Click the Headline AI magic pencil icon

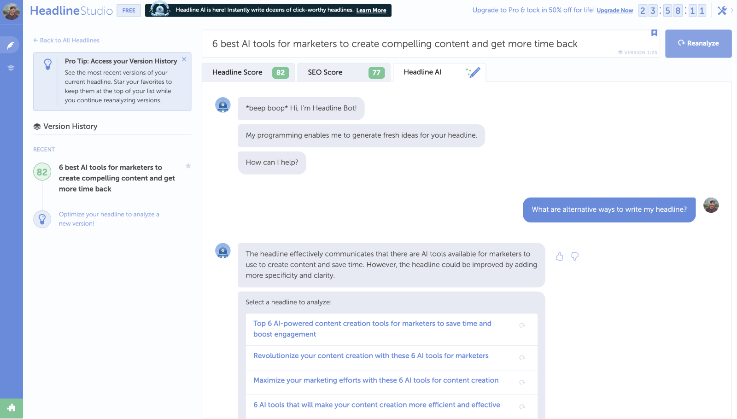tap(473, 72)
